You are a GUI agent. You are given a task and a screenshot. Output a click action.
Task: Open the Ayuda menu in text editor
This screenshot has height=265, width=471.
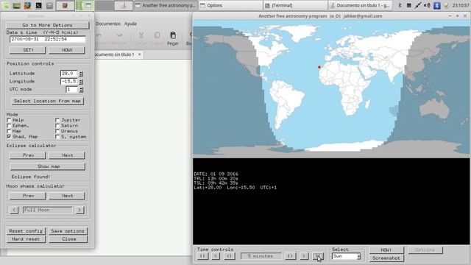130,24
